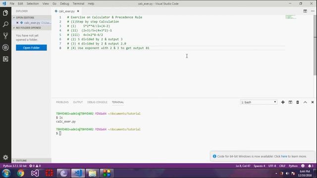Close calc_exer.py in Open Editors list

(17, 23)
